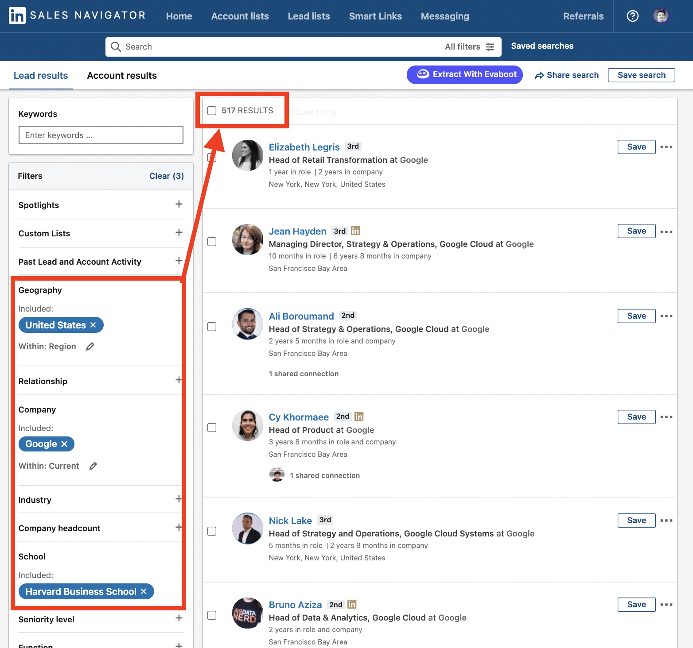Open Ali Boroumand's profile photo
The height and width of the screenshot is (648, 693).
click(248, 324)
